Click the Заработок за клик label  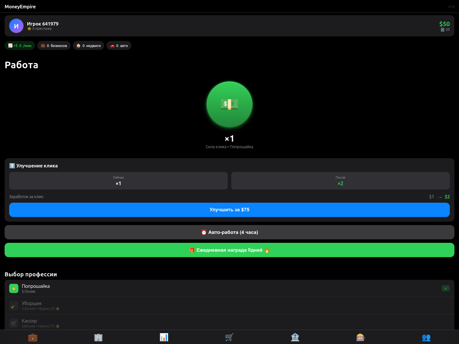tap(26, 197)
